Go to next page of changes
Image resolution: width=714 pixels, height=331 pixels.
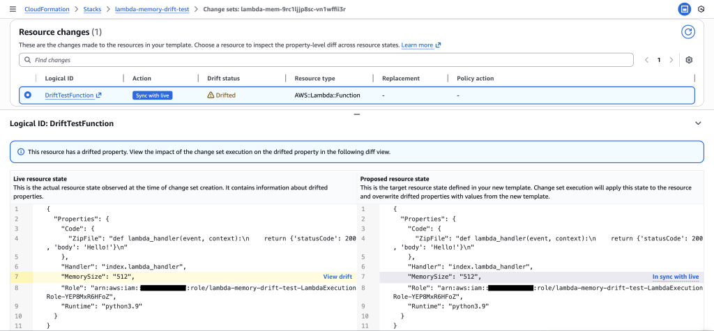pos(671,60)
